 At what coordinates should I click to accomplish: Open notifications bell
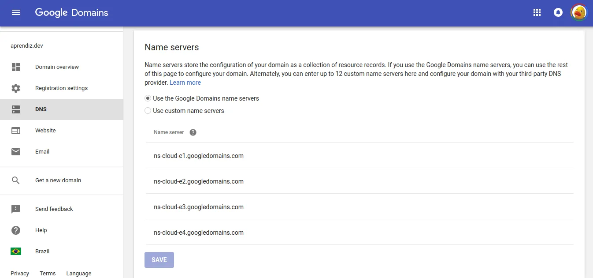pos(558,12)
